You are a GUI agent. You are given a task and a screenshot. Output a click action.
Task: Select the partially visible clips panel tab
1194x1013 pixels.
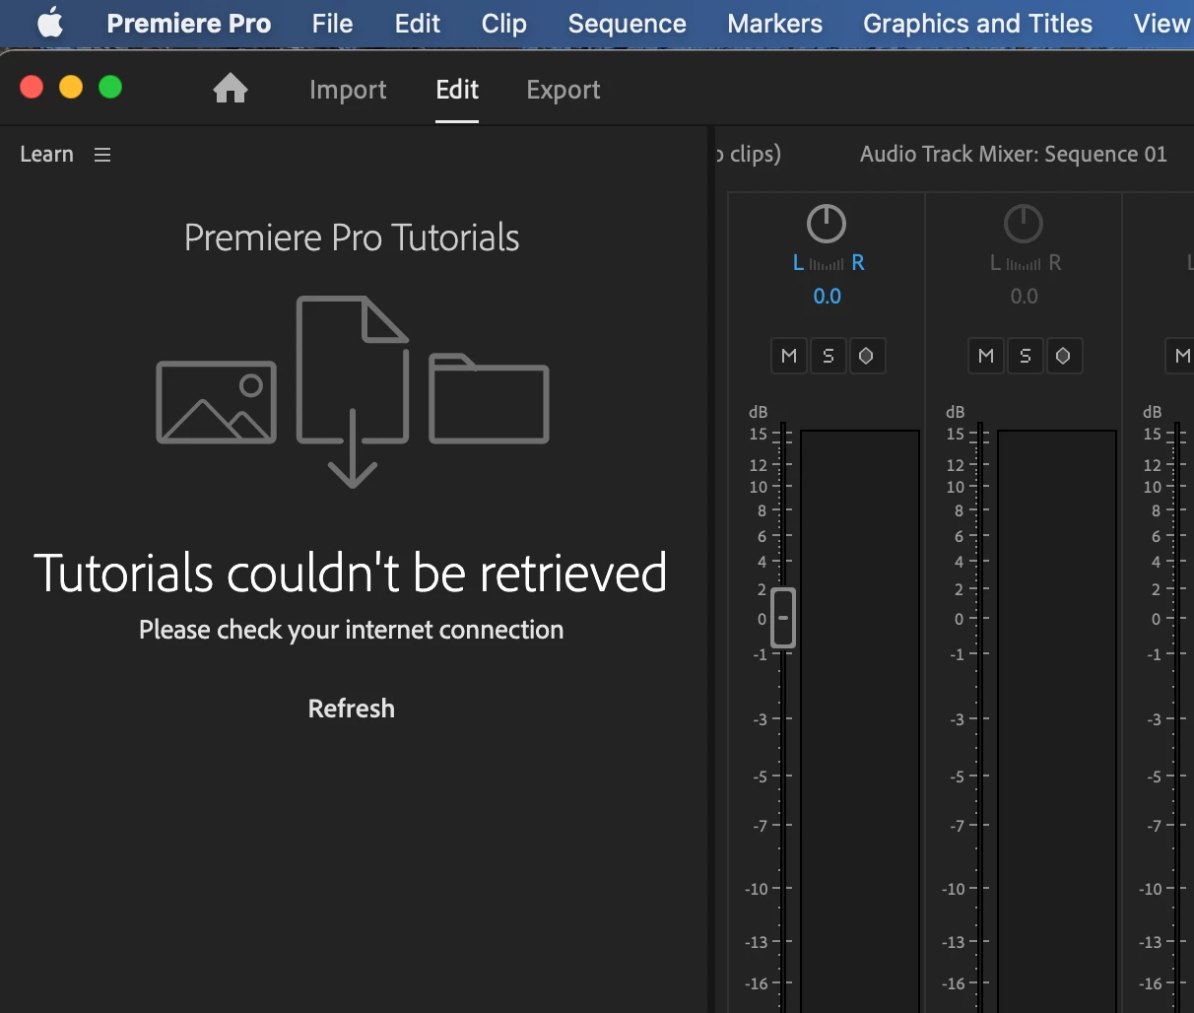748,155
